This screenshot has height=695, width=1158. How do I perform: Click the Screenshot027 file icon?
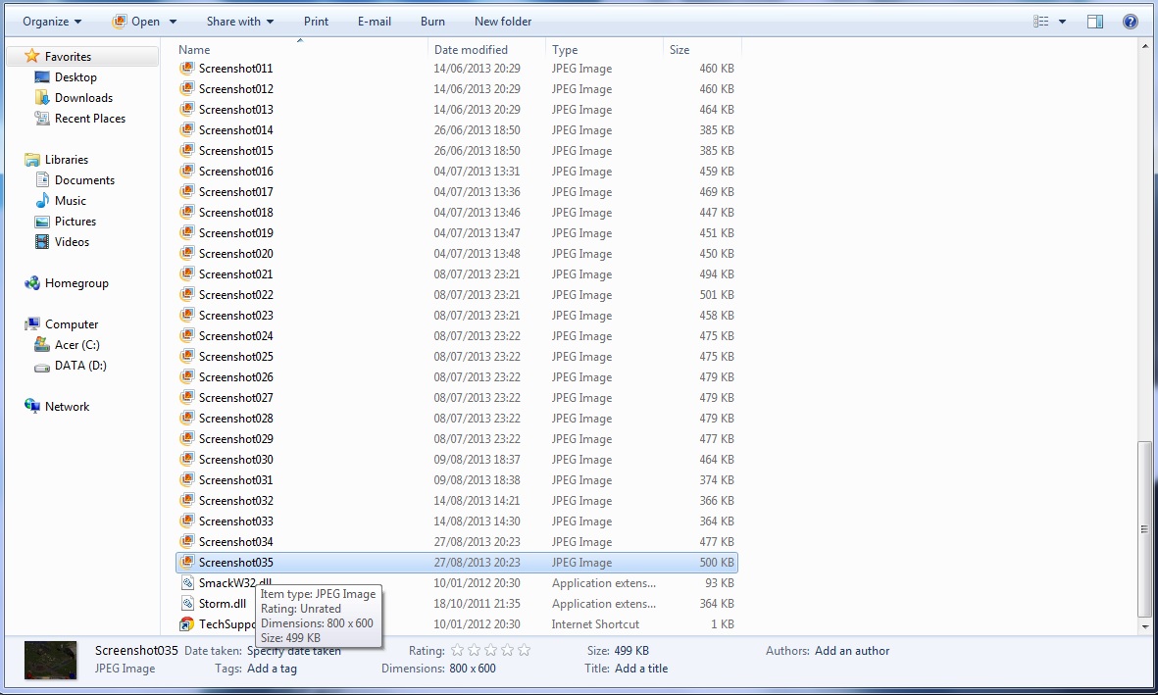click(x=187, y=397)
